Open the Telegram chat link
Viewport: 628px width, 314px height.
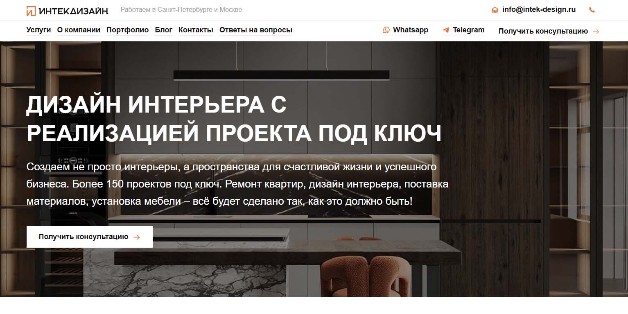(463, 30)
